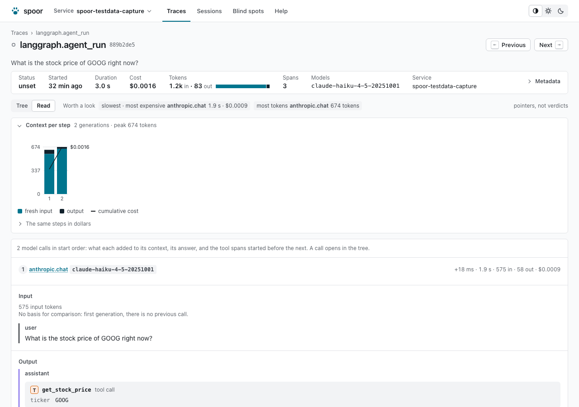Click 575 input tokens text
579x407 pixels.
coord(40,307)
